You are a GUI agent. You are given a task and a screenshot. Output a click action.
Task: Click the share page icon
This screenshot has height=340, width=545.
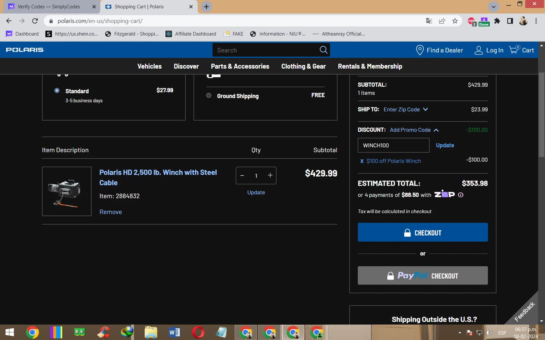coord(442,21)
